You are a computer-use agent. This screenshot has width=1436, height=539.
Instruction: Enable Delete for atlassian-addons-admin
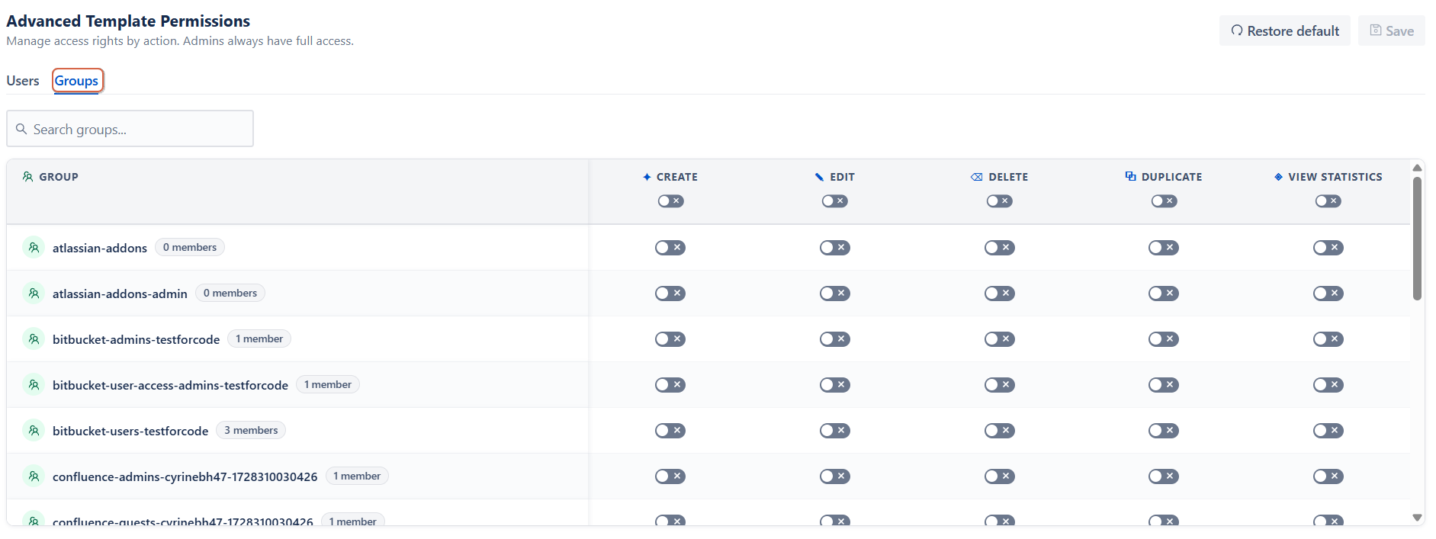click(1000, 294)
